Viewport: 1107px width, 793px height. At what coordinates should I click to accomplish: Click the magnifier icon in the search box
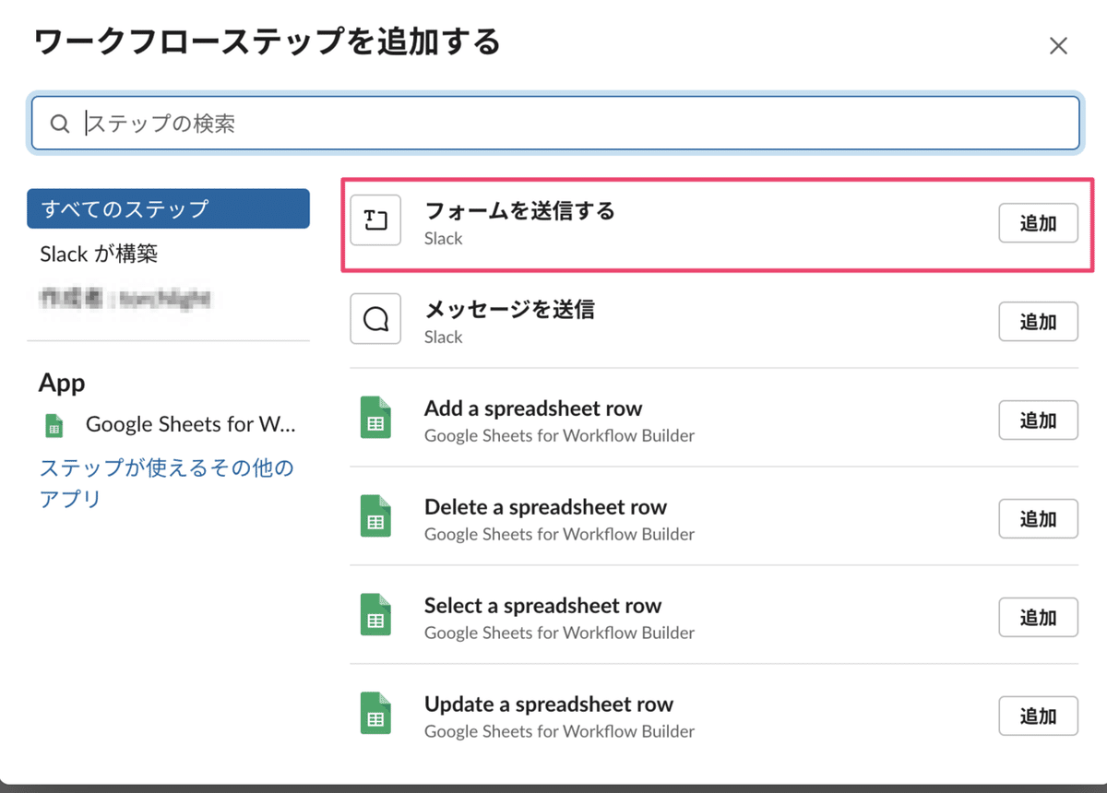(60, 124)
